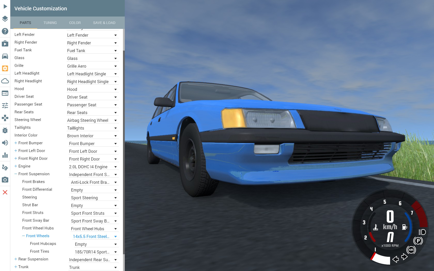Open the Left Headlight Single dropdown

(92, 74)
